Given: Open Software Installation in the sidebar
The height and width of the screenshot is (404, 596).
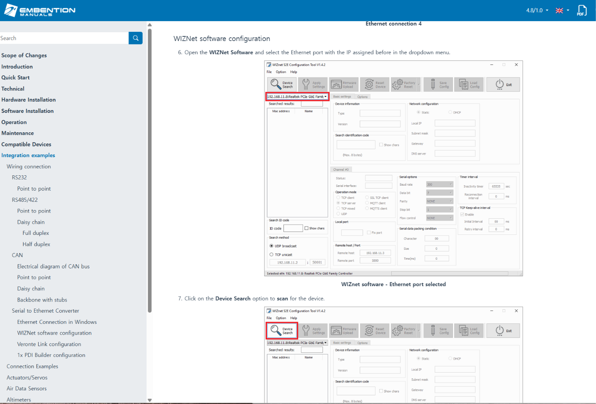Looking at the screenshot, I should pos(27,111).
